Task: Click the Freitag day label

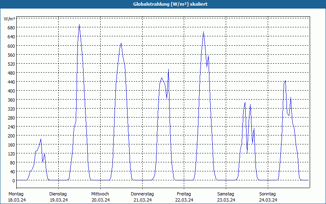Action: 184,194
